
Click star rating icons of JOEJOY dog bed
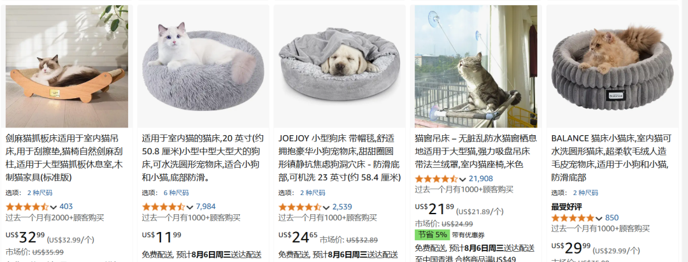pos(299,207)
